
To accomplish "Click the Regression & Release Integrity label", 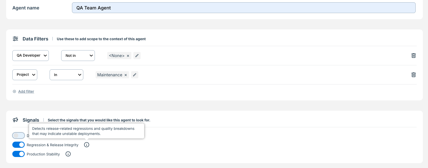I will click(52, 145).
